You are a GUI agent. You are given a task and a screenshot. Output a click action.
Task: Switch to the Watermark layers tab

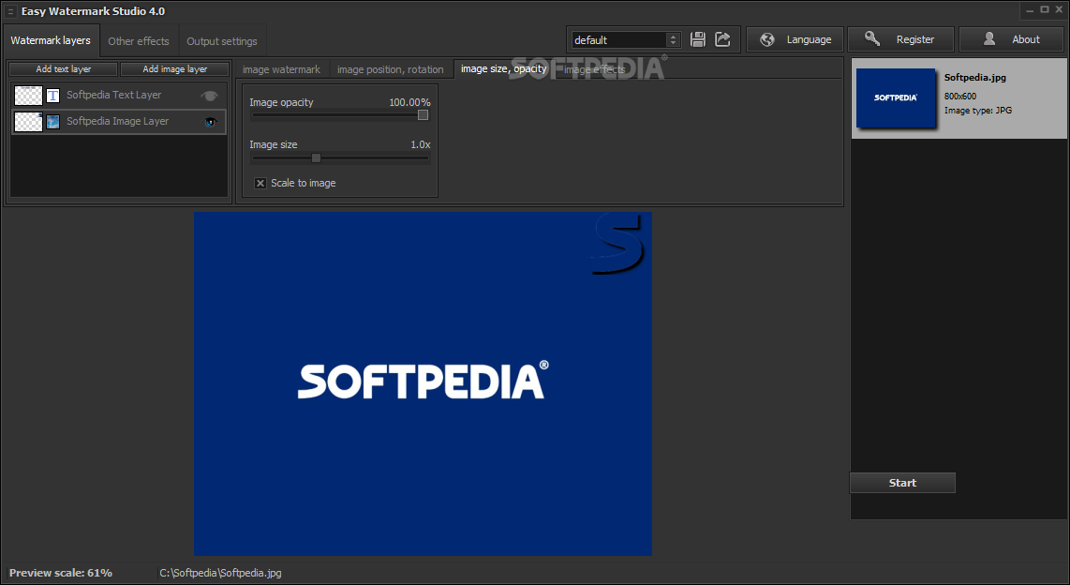click(x=51, y=40)
